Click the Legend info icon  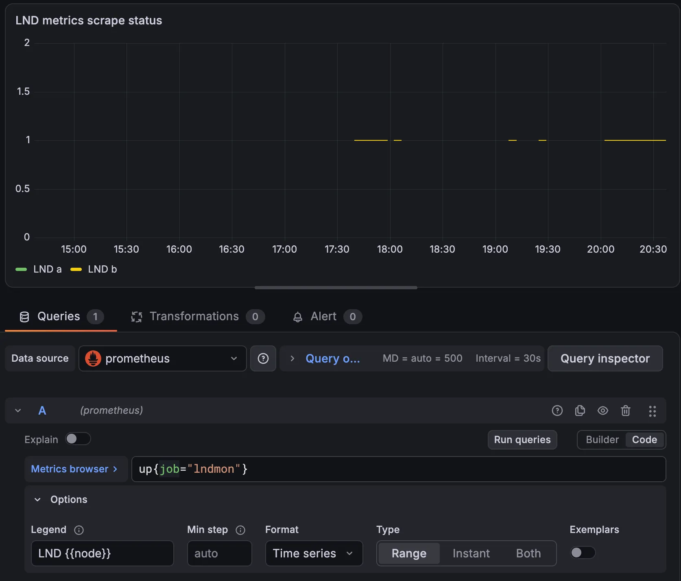79,530
